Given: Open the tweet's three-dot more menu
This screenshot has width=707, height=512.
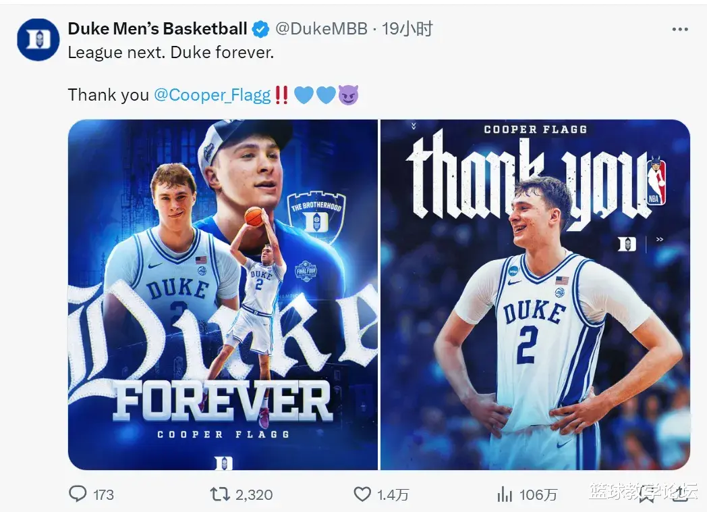Looking at the screenshot, I should pos(679,29).
